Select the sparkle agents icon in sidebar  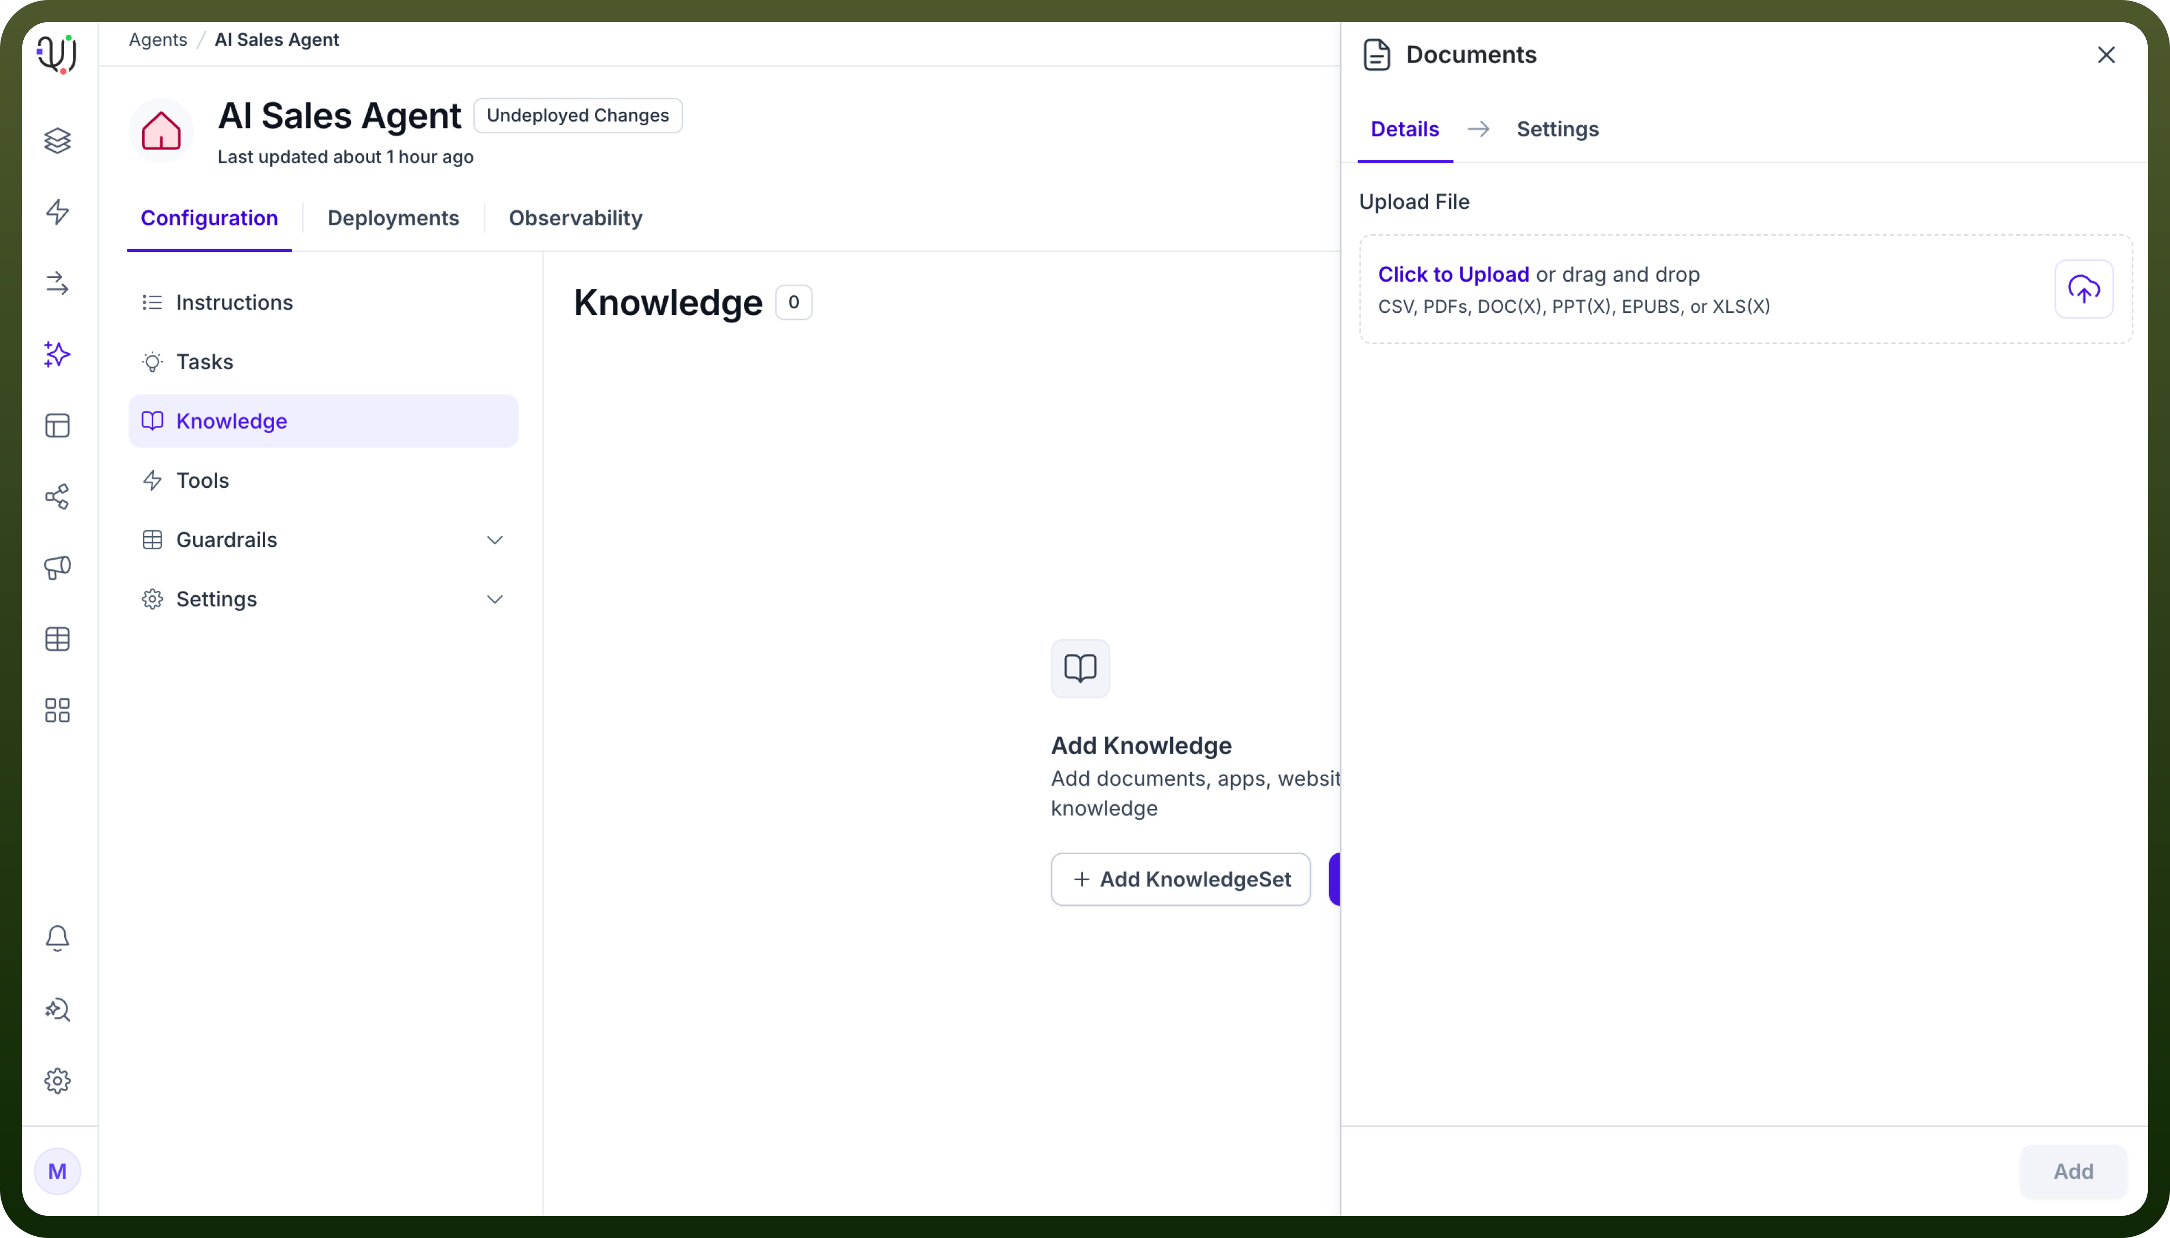coord(57,354)
